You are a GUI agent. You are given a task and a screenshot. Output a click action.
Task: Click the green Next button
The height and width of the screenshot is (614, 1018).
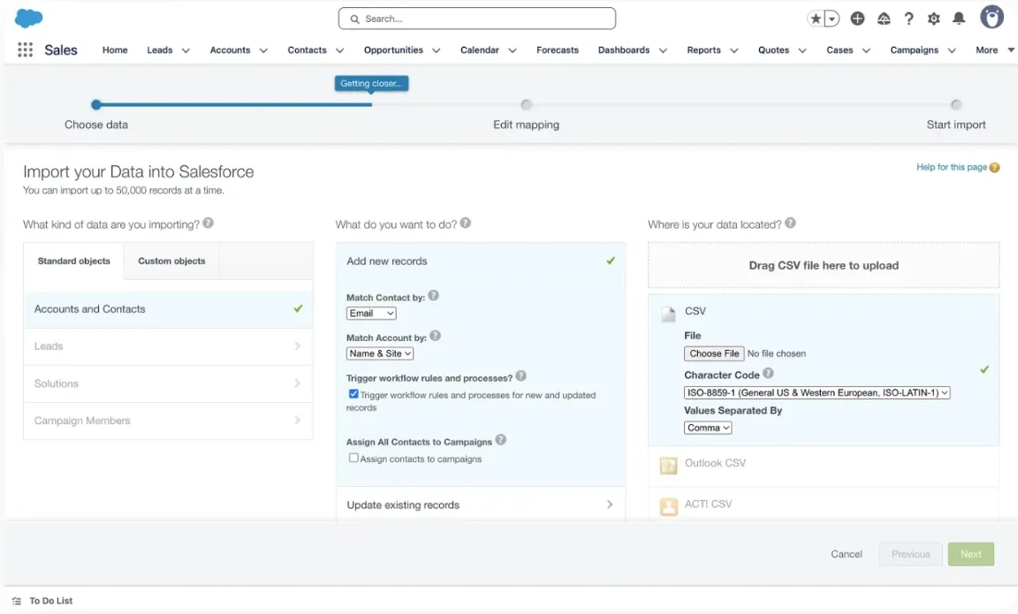coord(970,554)
